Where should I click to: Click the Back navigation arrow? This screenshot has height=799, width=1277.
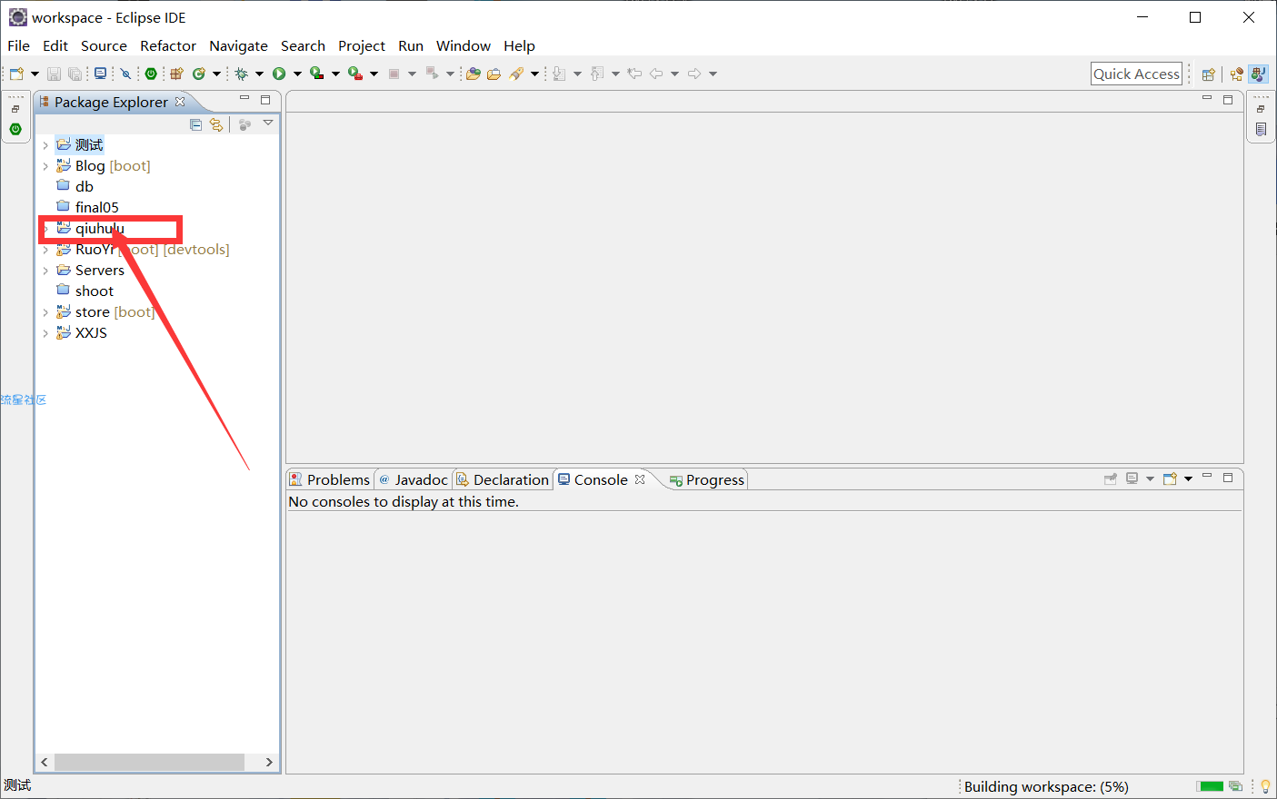tap(656, 74)
